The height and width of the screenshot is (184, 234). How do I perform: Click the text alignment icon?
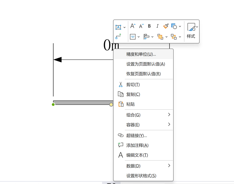133,37
